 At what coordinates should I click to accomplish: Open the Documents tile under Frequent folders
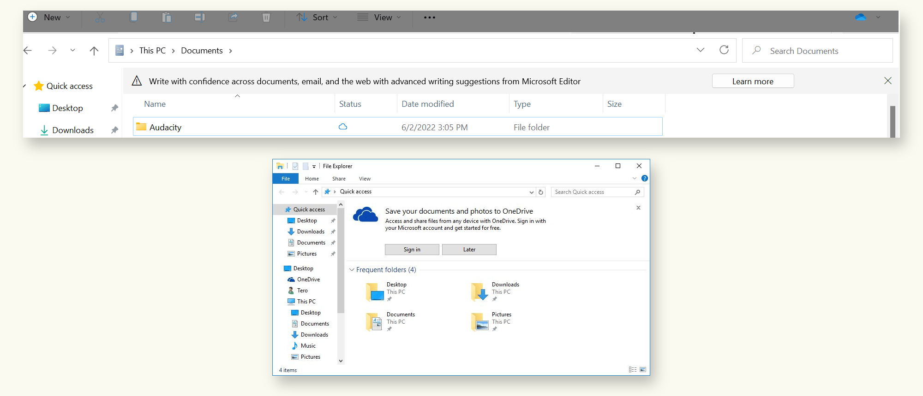(390, 322)
